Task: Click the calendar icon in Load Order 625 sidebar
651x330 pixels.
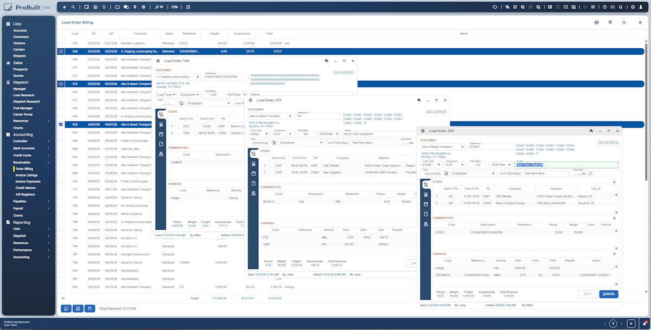Action: point(426,204)
